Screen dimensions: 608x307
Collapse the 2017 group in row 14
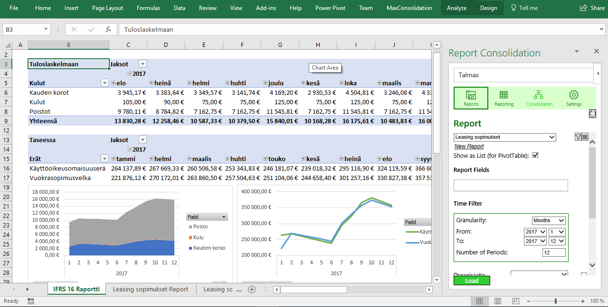(130, 149)
